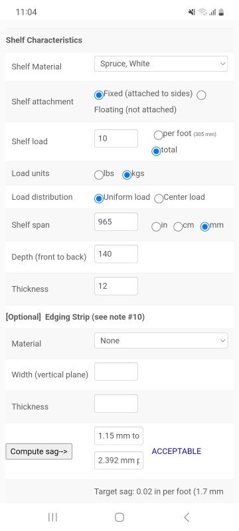The image size is (239, 531).
Task: Open the edging strip Material dropdown
Action: pyautogui.click(x=161, y=341)
